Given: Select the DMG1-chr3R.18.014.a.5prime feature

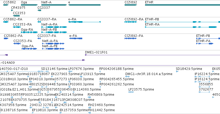Looking at the screenshot, I should click(x=127, y=77).
